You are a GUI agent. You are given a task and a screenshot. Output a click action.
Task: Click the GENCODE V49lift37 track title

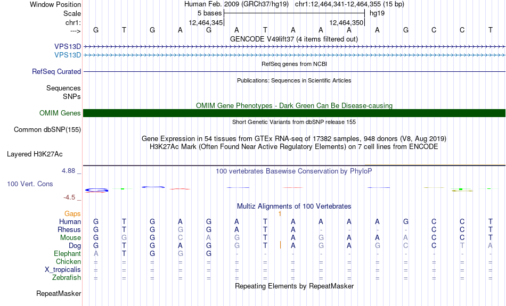point(293,39)
